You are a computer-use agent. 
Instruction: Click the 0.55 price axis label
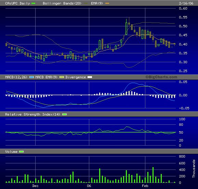[x=183, y=17]
